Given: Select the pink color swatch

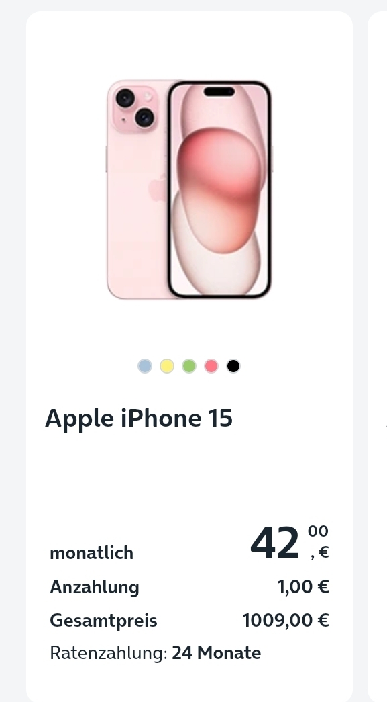Looking at the screenshot, I should pos(211,366).
